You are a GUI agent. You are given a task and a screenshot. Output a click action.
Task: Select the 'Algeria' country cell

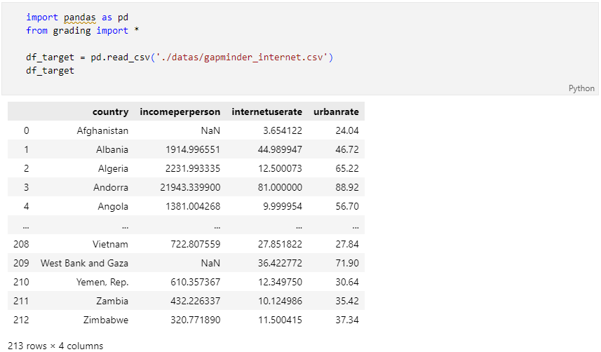(113, 168)
